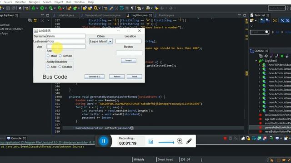Open the Debug button dropdown arrow
291x163 pixels.
tap(37, 8)
